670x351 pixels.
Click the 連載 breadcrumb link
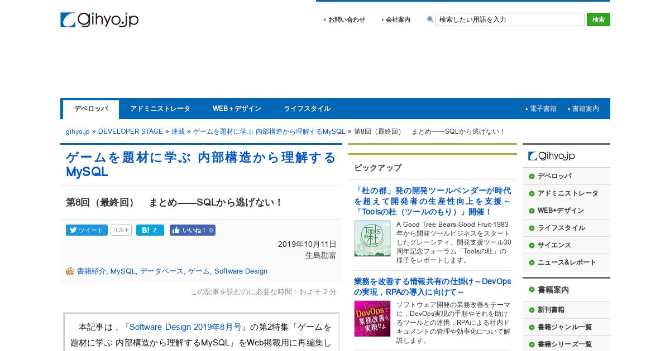pos(178,131)
